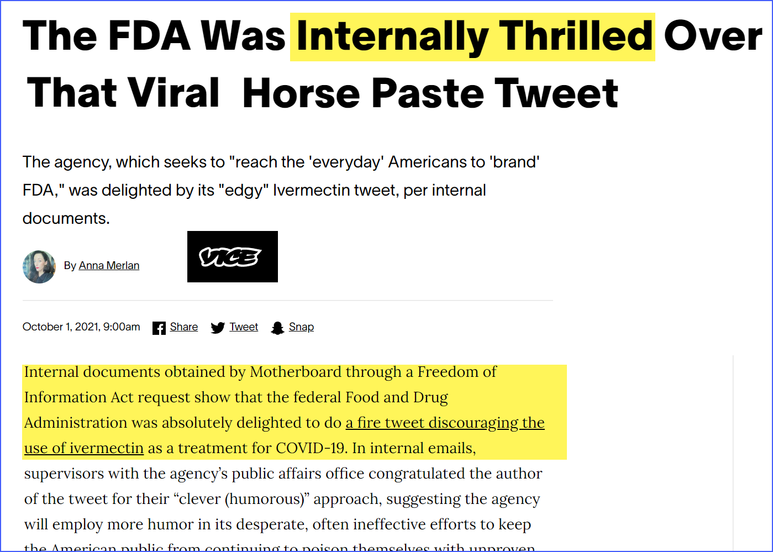Click the Tweet link
773x552 pixels.
point(244,327)
